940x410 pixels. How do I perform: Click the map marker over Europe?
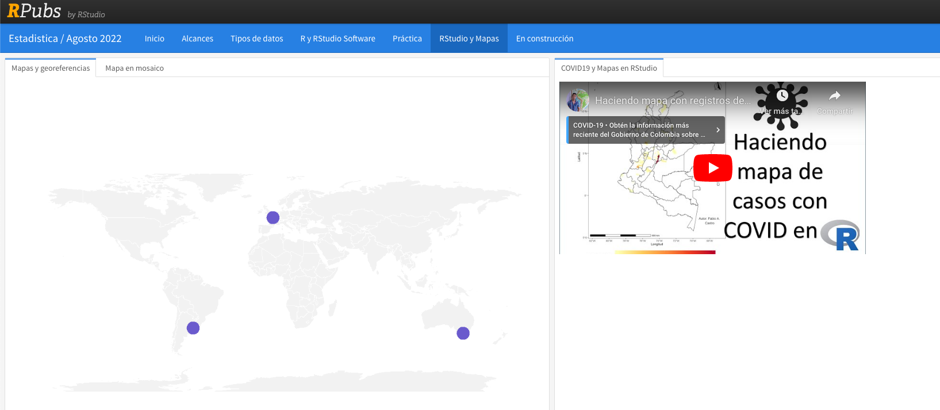tap(273, 217)
